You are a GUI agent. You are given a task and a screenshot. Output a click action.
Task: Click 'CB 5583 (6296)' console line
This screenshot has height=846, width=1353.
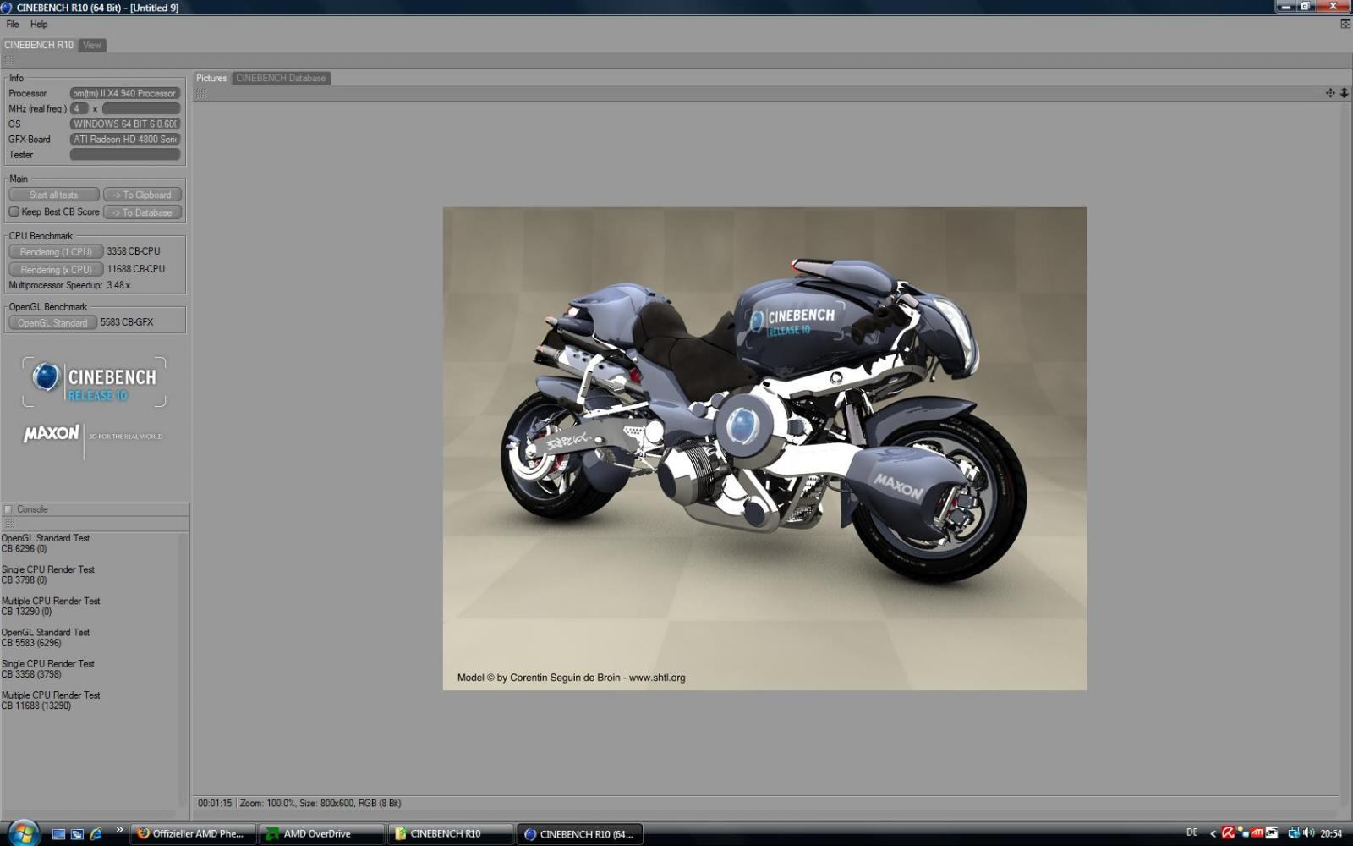(x=32, y=643)
